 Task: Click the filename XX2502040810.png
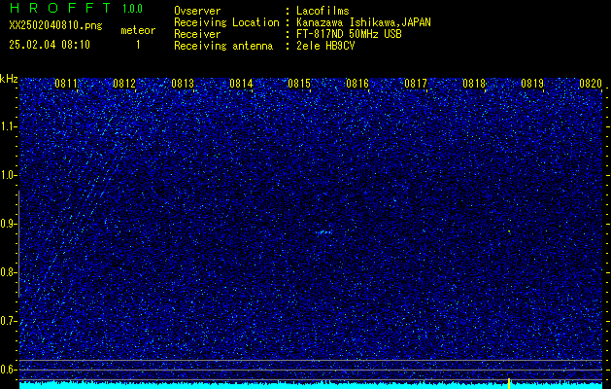55,26
